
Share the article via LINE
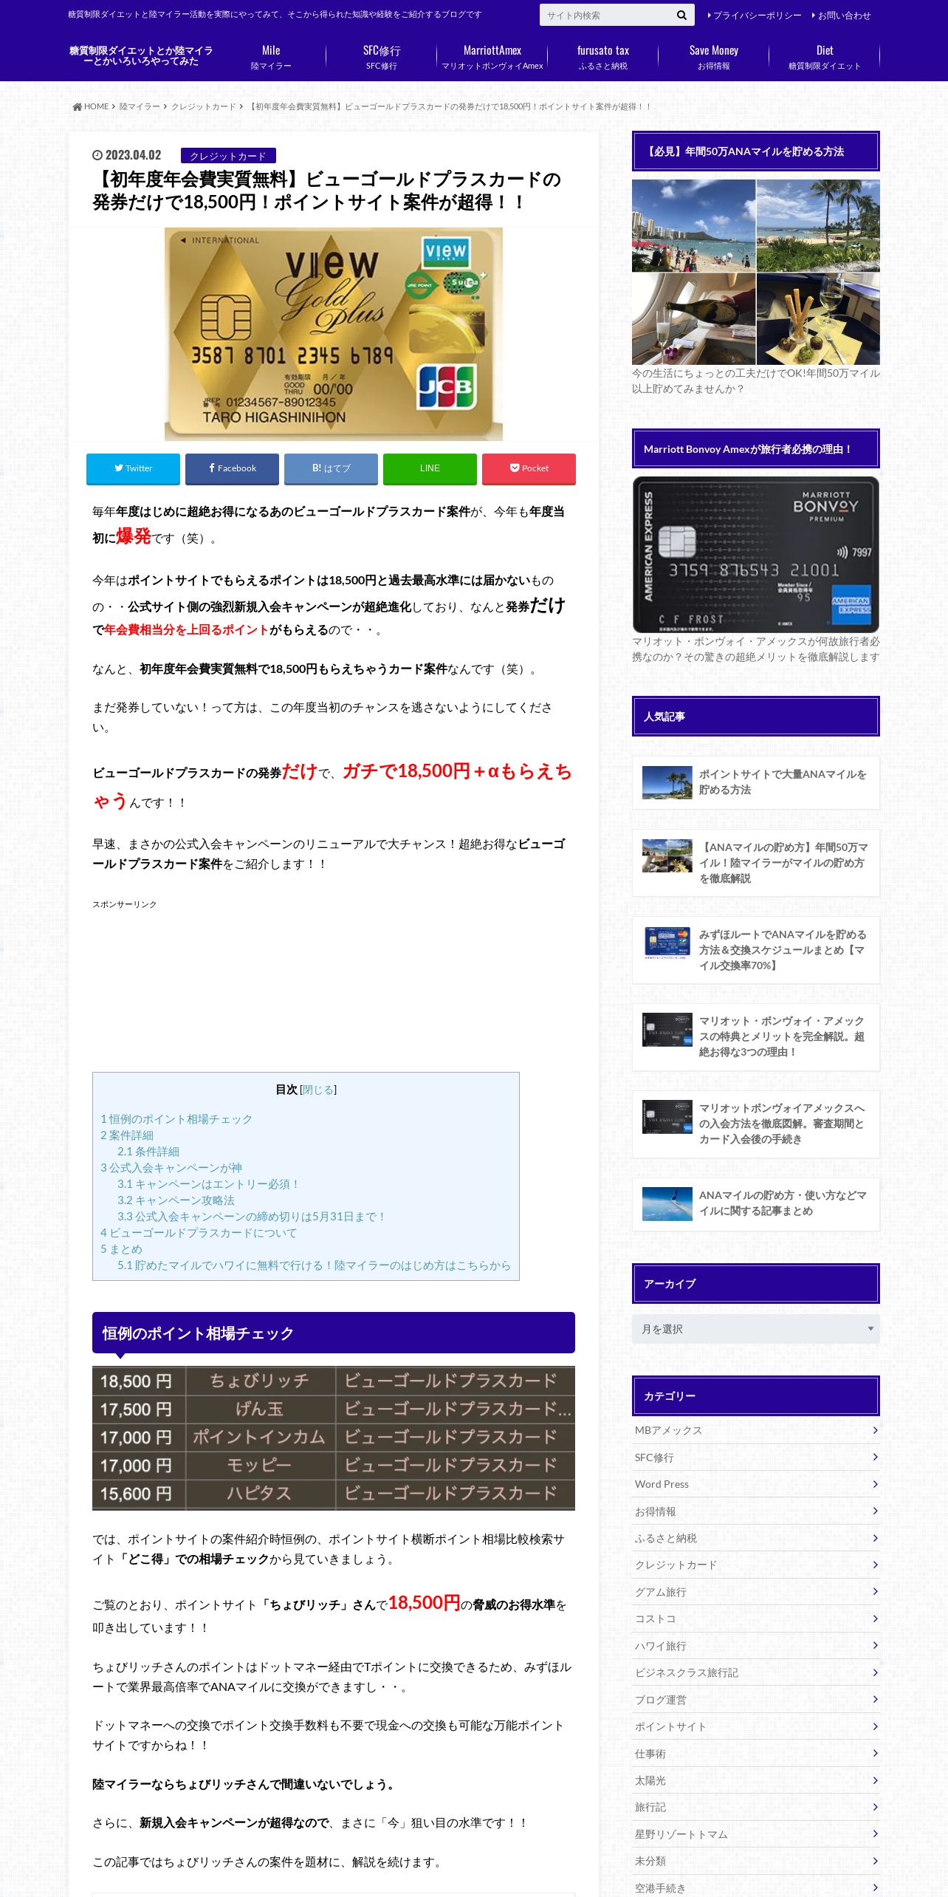point(430,468)
